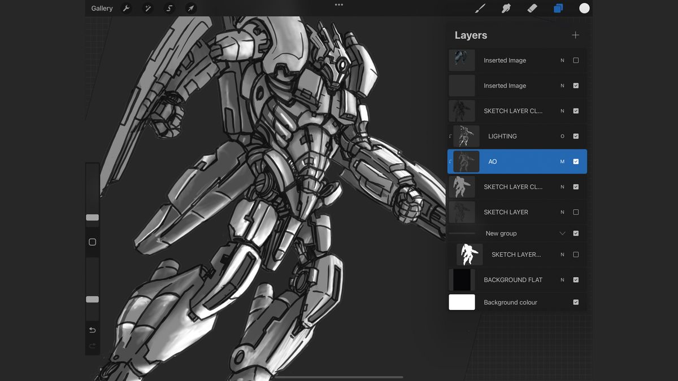Add a new layer with the plus button
This screenshot has width=678, height=381.
pyautogui.click(x=575, y=34)
